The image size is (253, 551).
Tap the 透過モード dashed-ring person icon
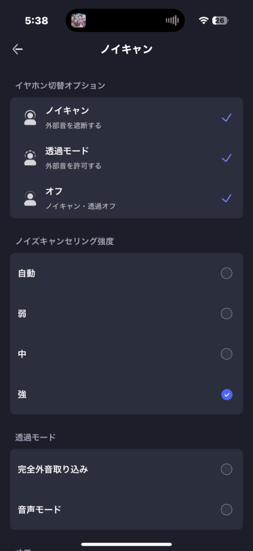pos(30,158)
